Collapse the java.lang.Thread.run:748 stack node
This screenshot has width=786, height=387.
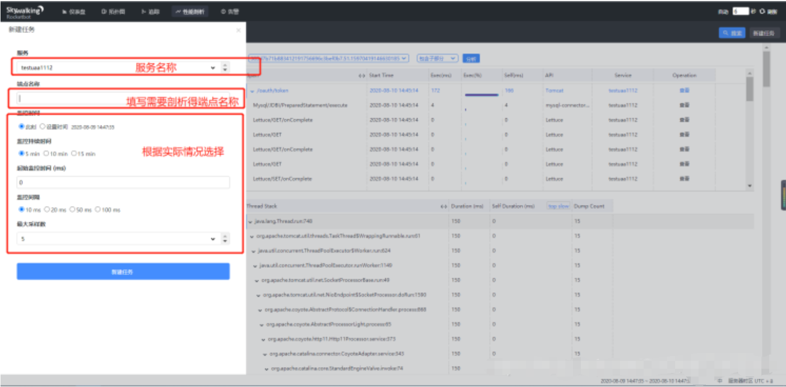point(250,221)
